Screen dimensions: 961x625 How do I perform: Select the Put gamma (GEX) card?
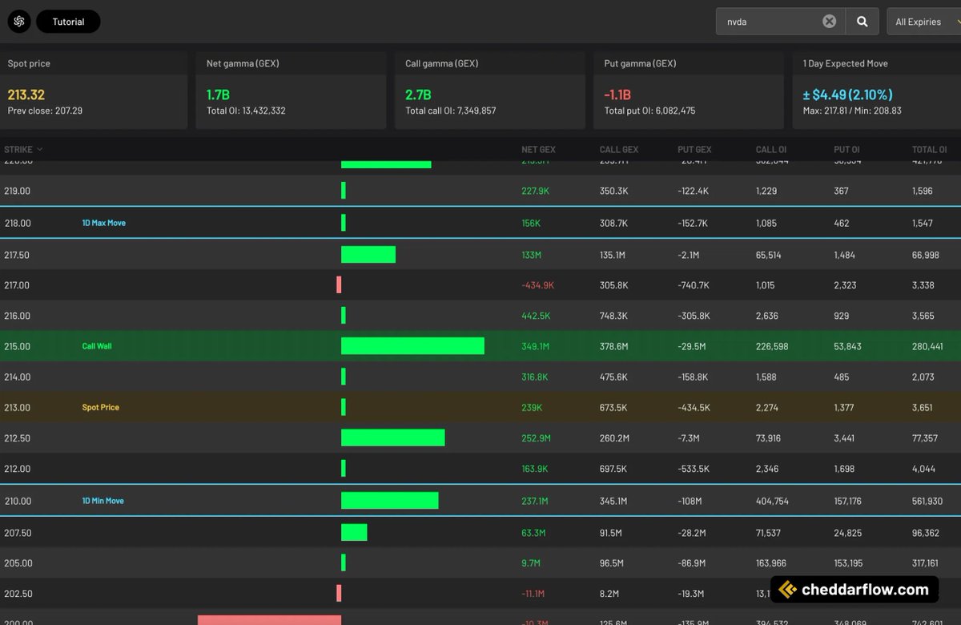click(688, 91)
